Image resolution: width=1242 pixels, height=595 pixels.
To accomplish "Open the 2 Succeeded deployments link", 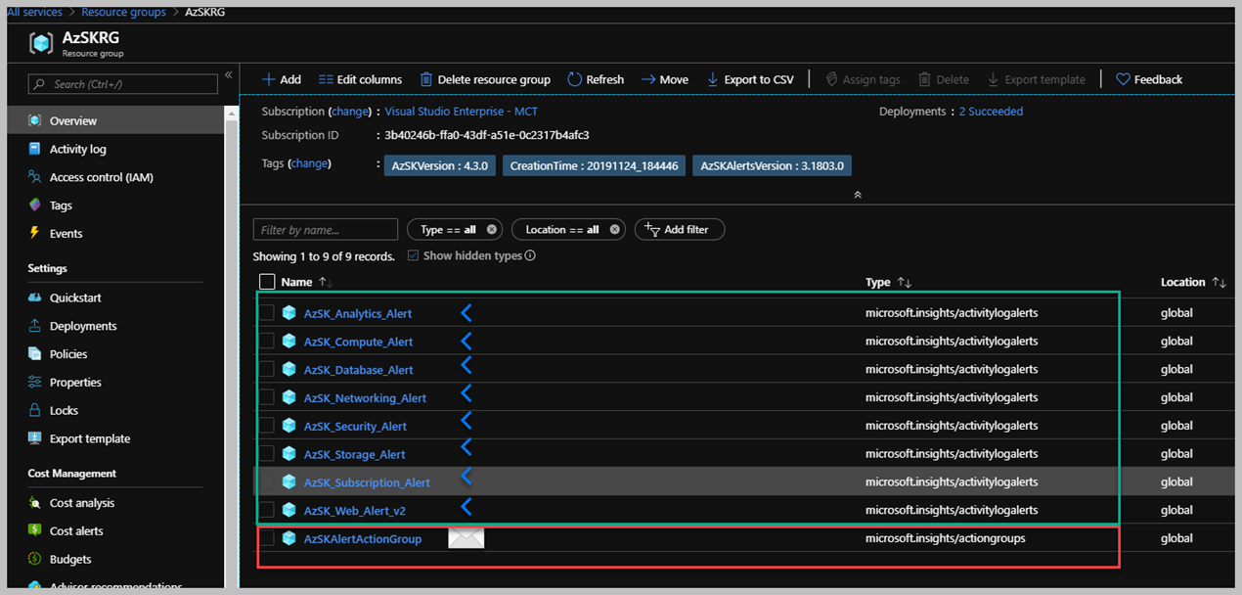I will click(x=991, y=112).
